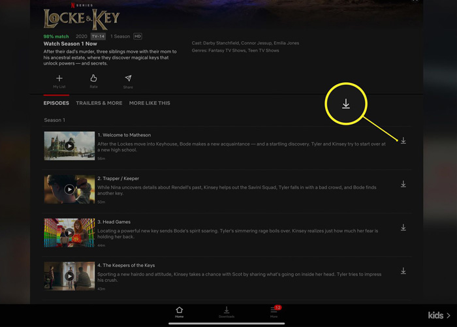Viewport: 457px width, 327px height.
Task: Click the 98% match text
Action: [x=56, y=37]
